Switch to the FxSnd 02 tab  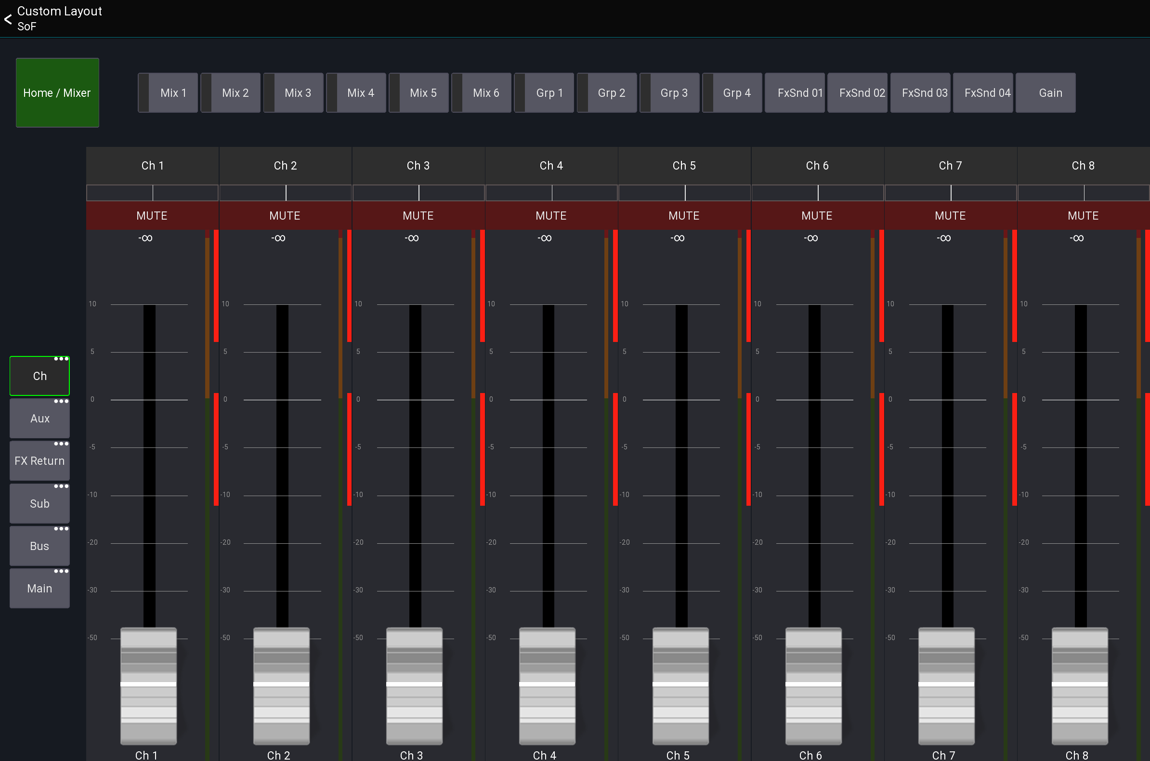click(x=857, y=92)
